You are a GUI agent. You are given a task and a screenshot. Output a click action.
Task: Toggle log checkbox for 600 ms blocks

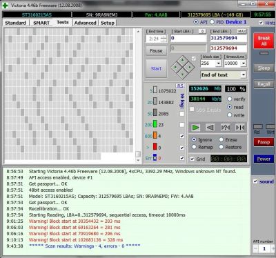click(x=182, y=136)
